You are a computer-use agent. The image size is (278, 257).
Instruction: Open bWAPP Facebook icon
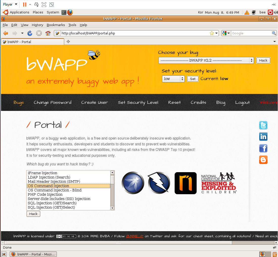click(263, 148)
